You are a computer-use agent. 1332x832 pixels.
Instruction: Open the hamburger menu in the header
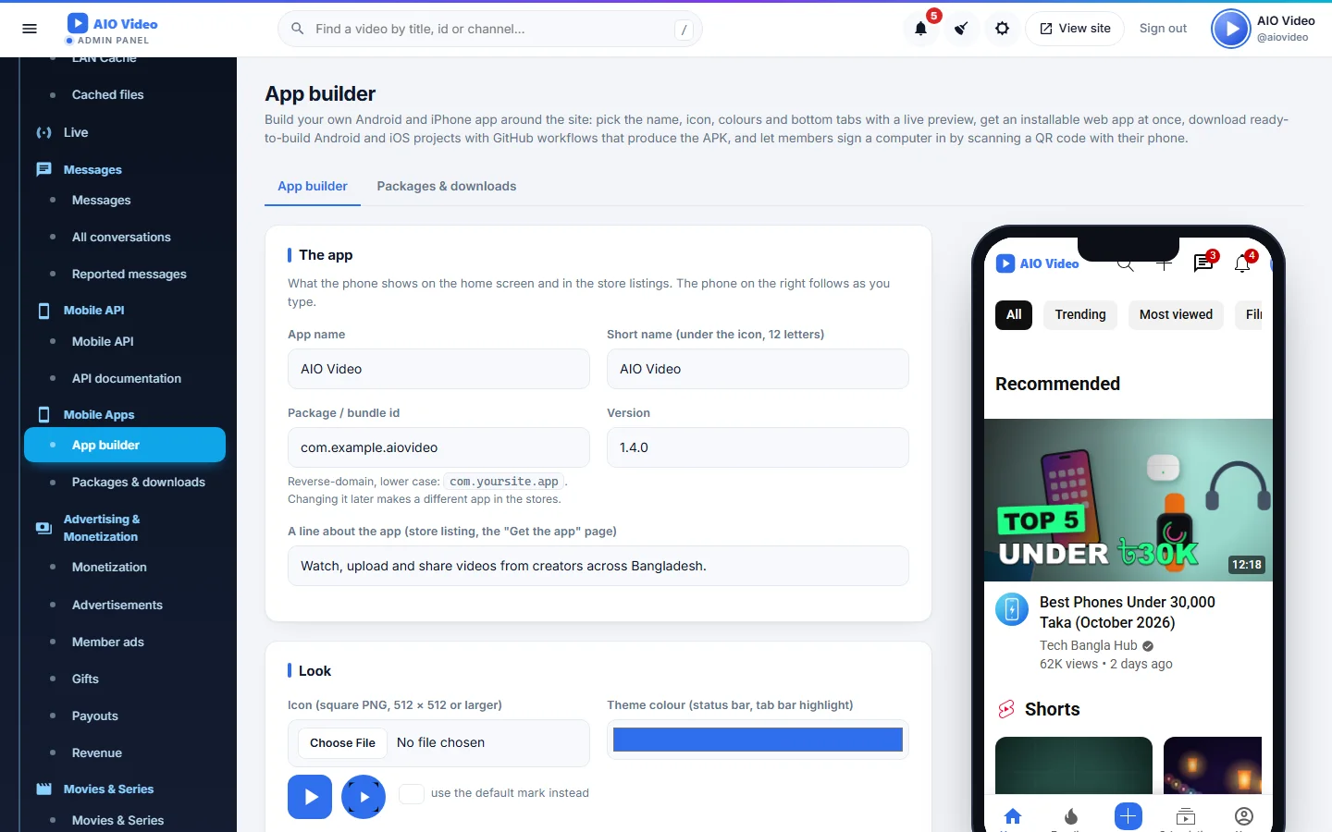30,29
